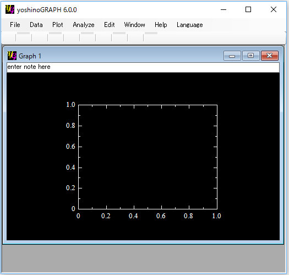Open the File menu
The height and width of the screenshot is (275, 289).
(x=15, y=25)
